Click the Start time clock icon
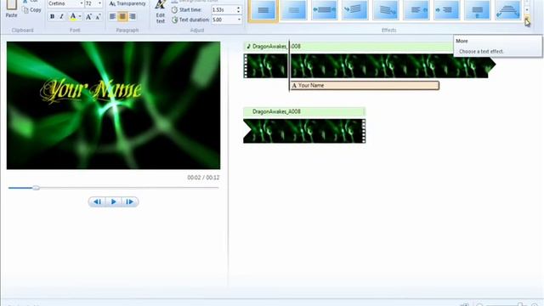This screenshot has height=306, width=544. (x=174, y=9)
